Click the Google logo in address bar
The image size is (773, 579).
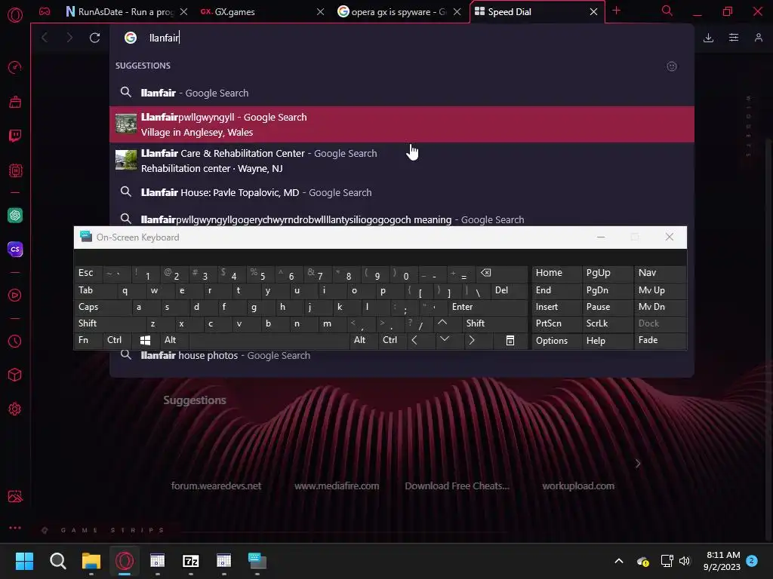(130, 38)
